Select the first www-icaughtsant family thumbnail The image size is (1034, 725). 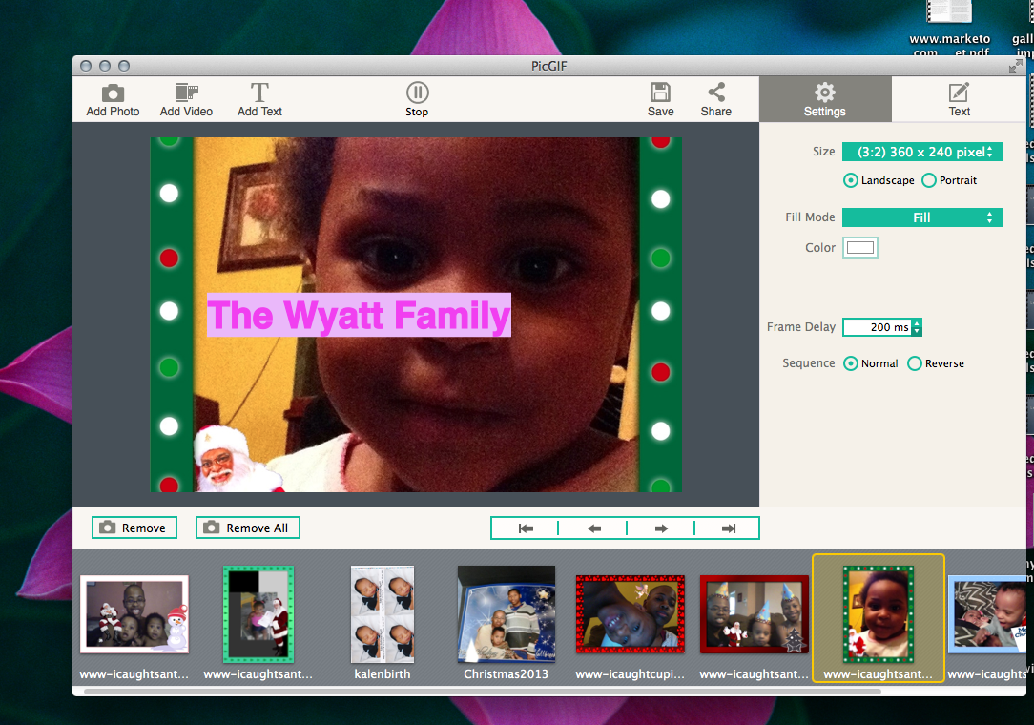click(134, 614)
